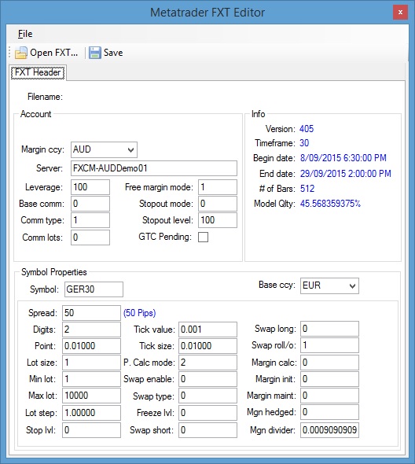
Task: Select the FXT Header tab
Action: coord(38,72)
